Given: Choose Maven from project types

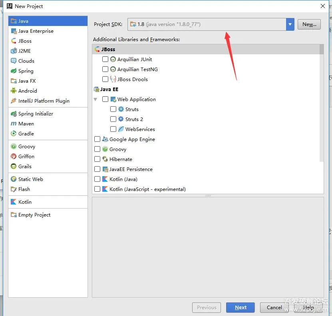Looking at the screenshot, I should click(48, 123).
